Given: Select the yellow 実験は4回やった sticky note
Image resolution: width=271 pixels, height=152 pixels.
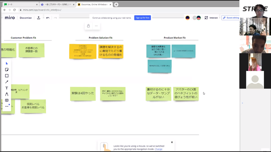Looking at the screenshot, I should pos(83,93).
